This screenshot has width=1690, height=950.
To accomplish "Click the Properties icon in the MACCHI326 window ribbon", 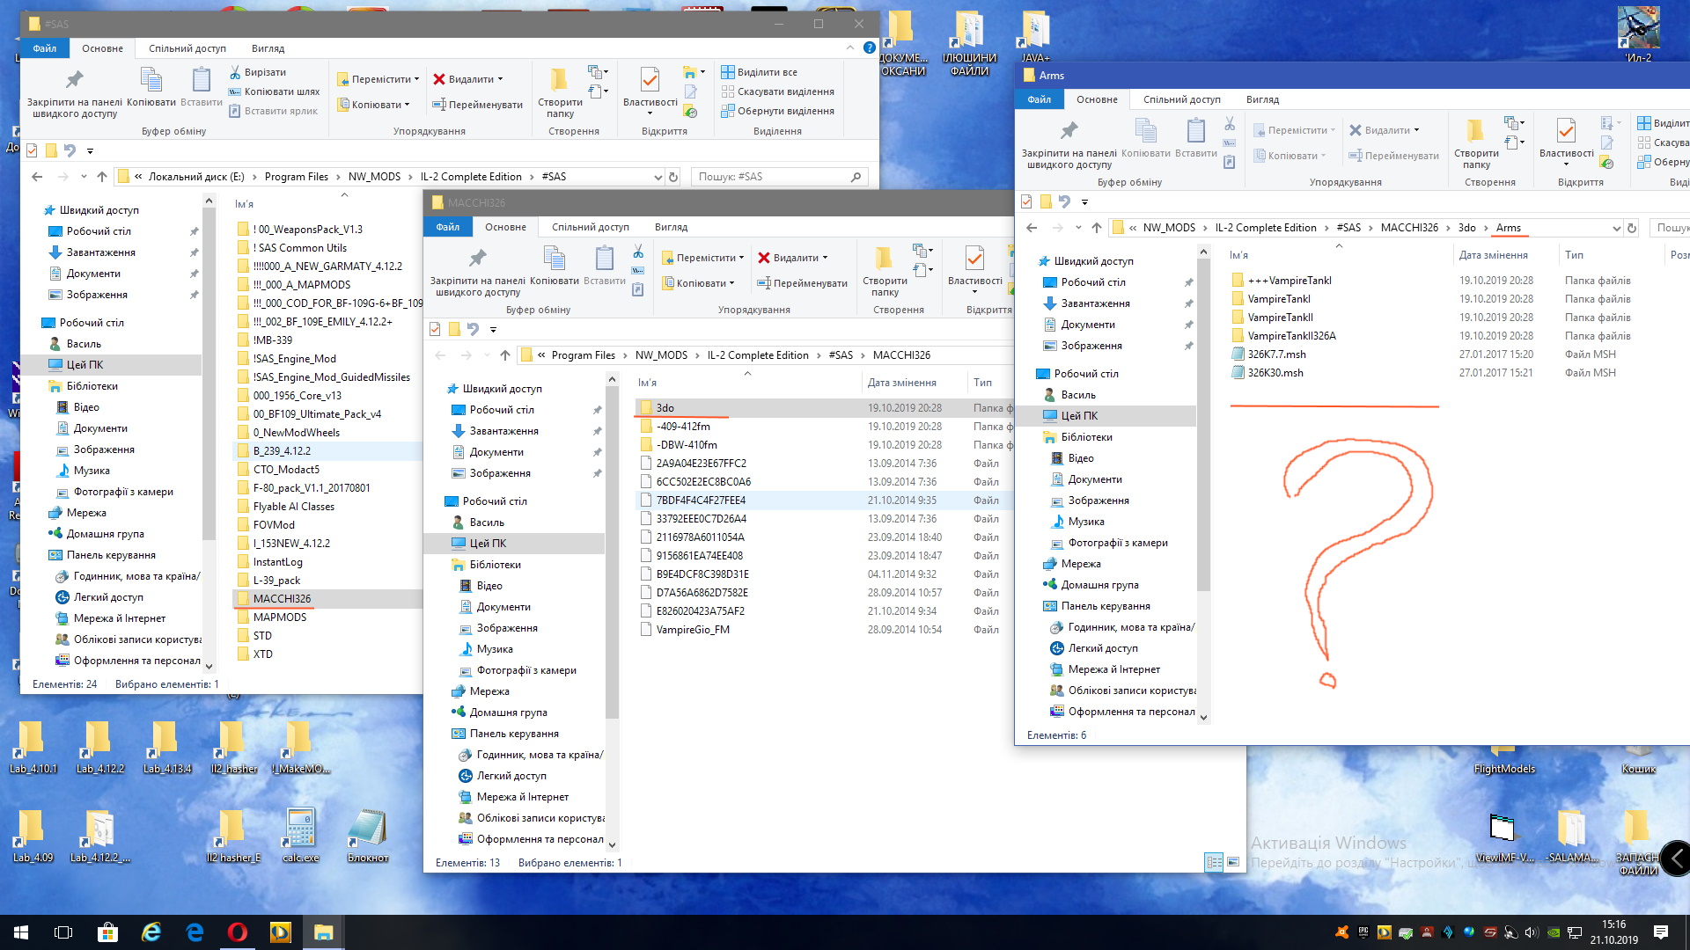I will tap(974, 259).
